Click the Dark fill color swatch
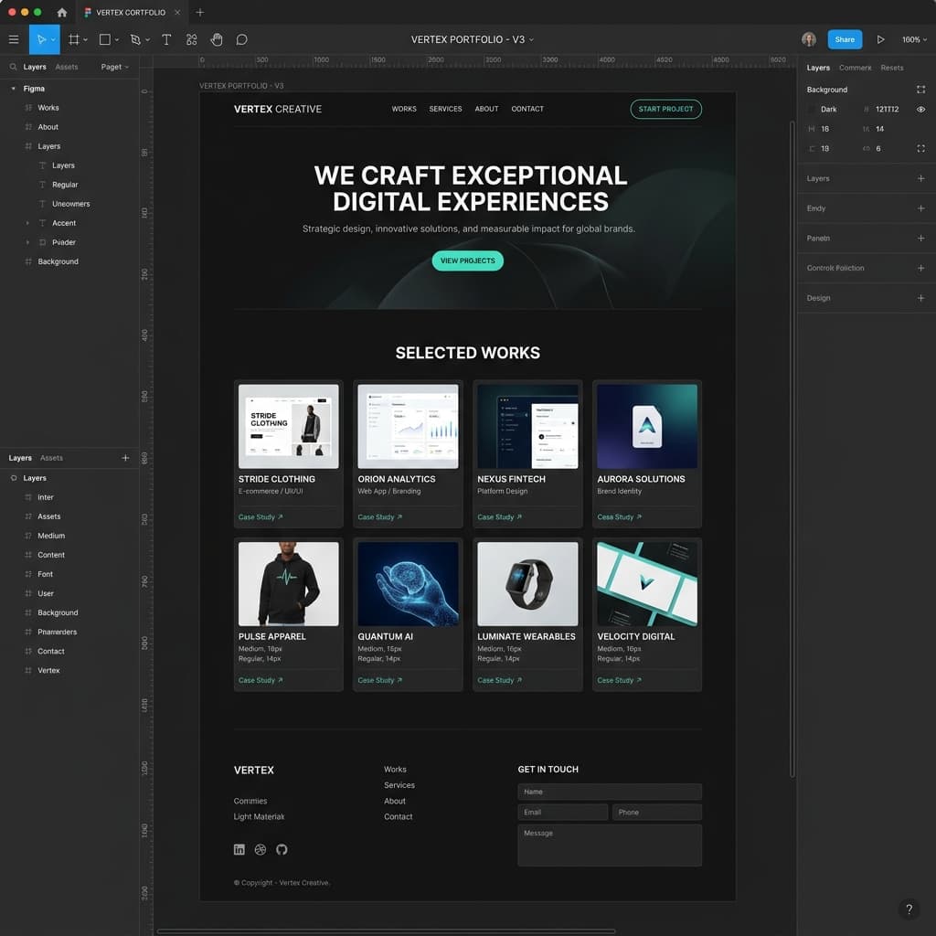This screenshot has height=936, width=936. pos(812,110)
